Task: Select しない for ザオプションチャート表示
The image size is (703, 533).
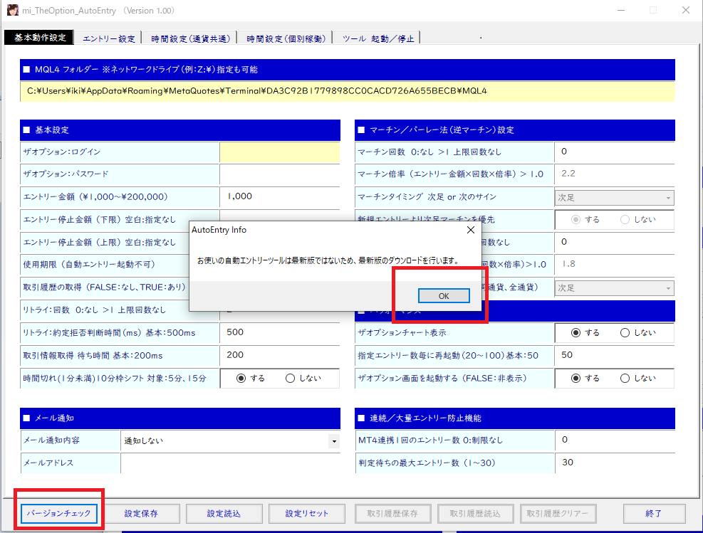Action: tap(625, 332)
